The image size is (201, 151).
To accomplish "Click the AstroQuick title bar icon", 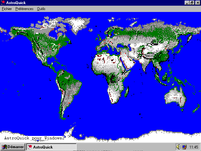I will (3, 3).
